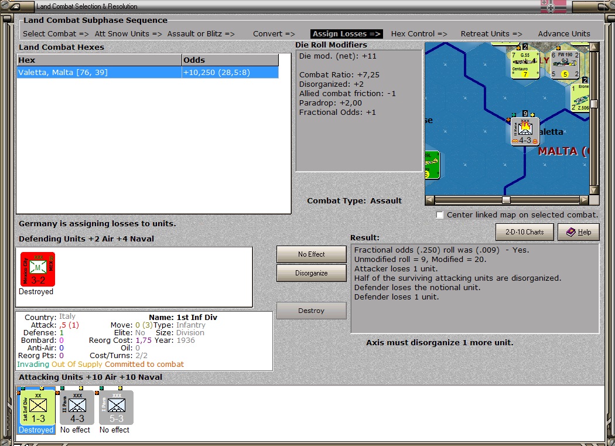Click map horizontal scrollbar left arrow
Viewport: 615px width, 446px height.
430,200
